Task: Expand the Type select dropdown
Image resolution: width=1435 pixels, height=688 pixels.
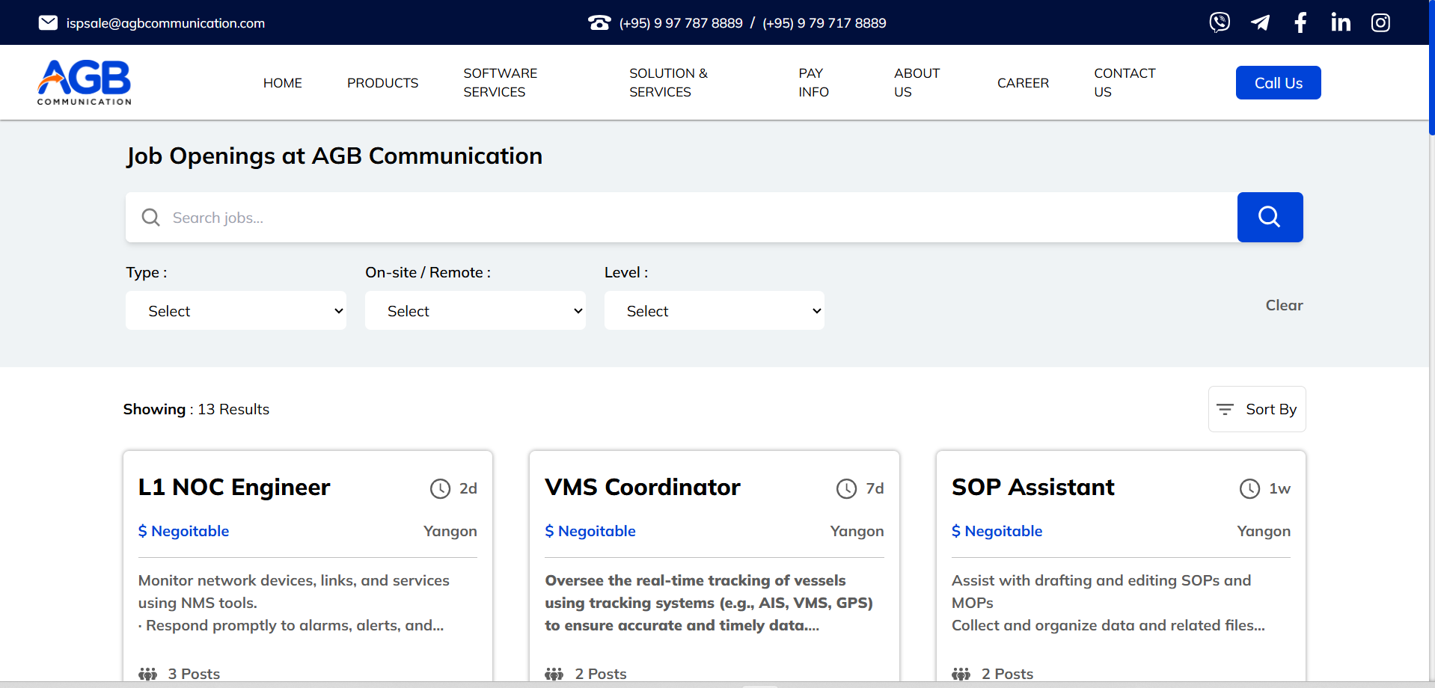Action: pos(236,310)
